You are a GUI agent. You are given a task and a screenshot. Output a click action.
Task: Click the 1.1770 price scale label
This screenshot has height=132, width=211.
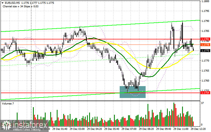point(205,61)
